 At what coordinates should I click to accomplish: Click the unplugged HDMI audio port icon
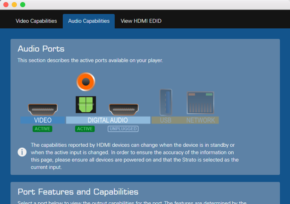[x=123, y=109]
